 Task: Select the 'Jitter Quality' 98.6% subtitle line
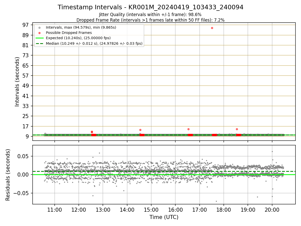pyautogui.click(x=150, y=15)
